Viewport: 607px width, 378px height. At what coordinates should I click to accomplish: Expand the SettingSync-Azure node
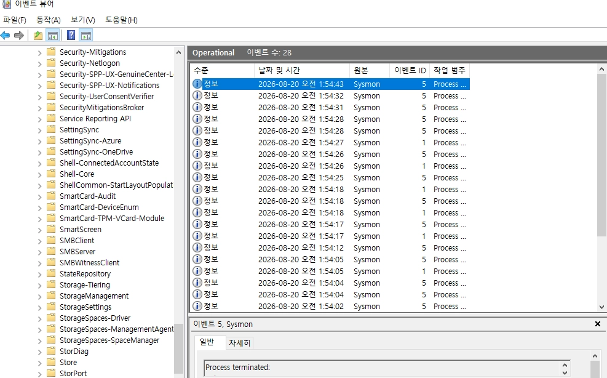[x=40, y=141]
